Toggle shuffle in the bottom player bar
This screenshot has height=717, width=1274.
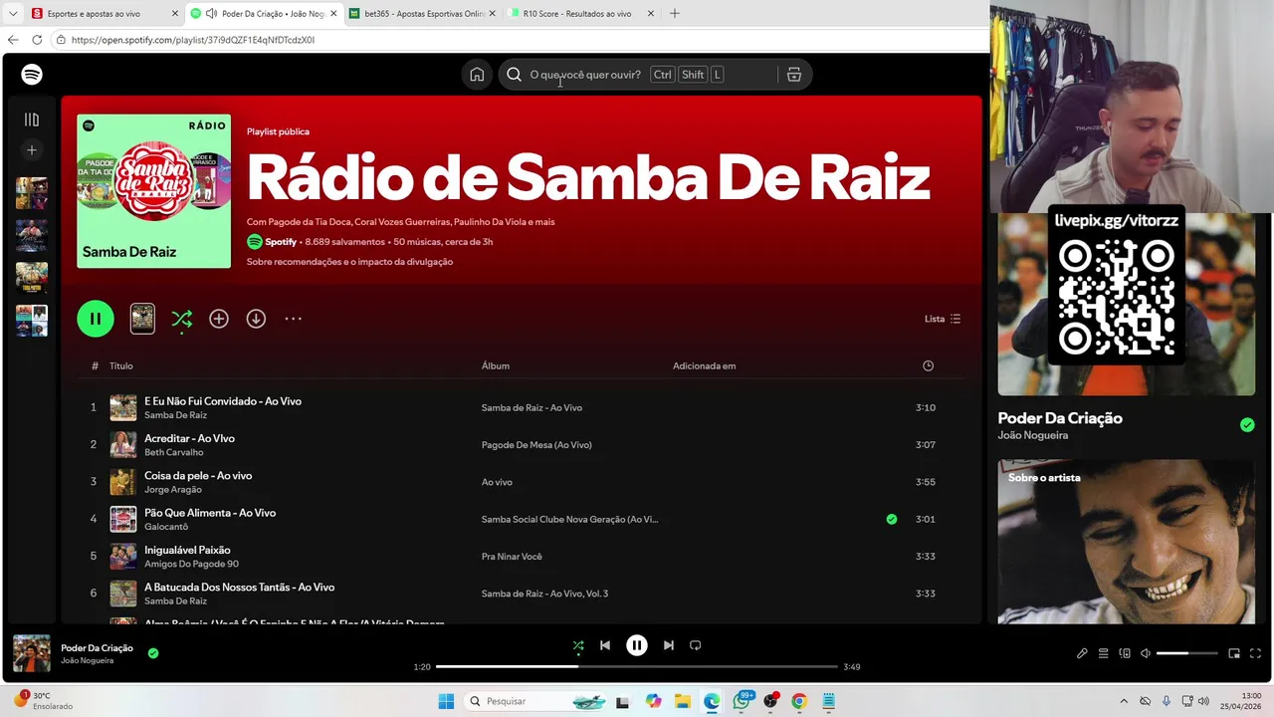[x=578, y=645]
